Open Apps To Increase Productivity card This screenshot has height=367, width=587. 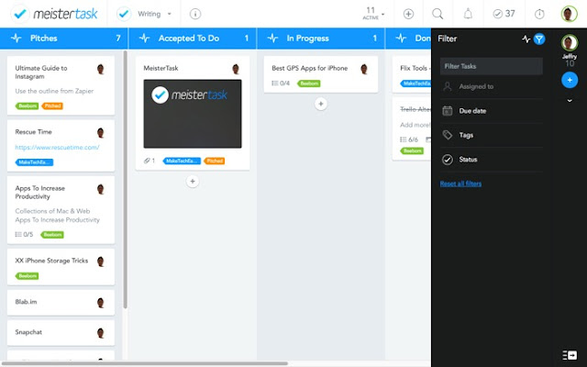[61, 210]
